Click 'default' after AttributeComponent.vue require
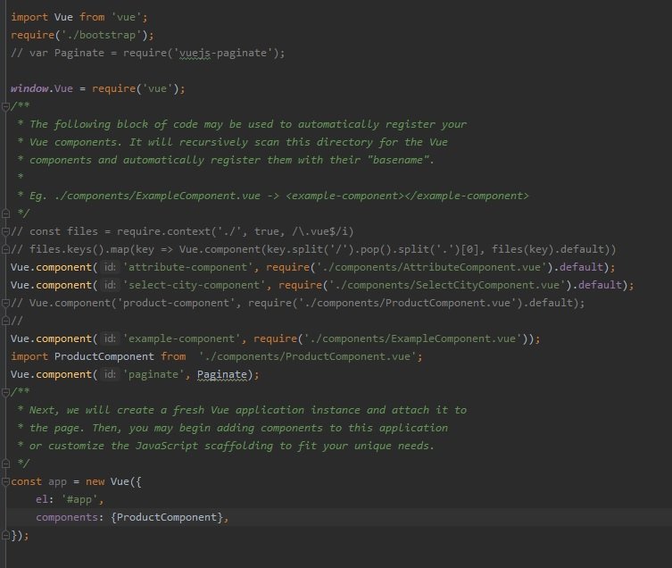This screenshot has width=672, height=568. pos(581,267)
